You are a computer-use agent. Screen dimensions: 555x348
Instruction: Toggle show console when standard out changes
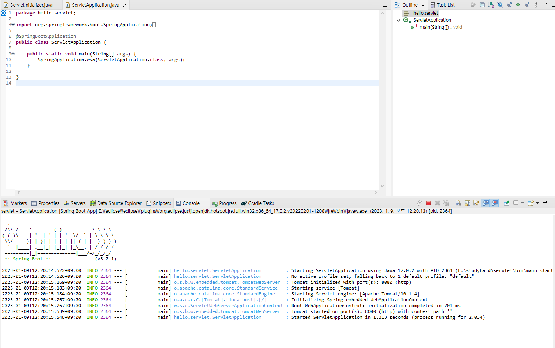point(486,203)
